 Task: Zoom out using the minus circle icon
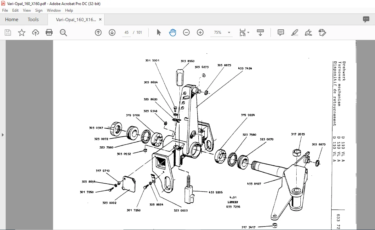(x=186, y=32)
